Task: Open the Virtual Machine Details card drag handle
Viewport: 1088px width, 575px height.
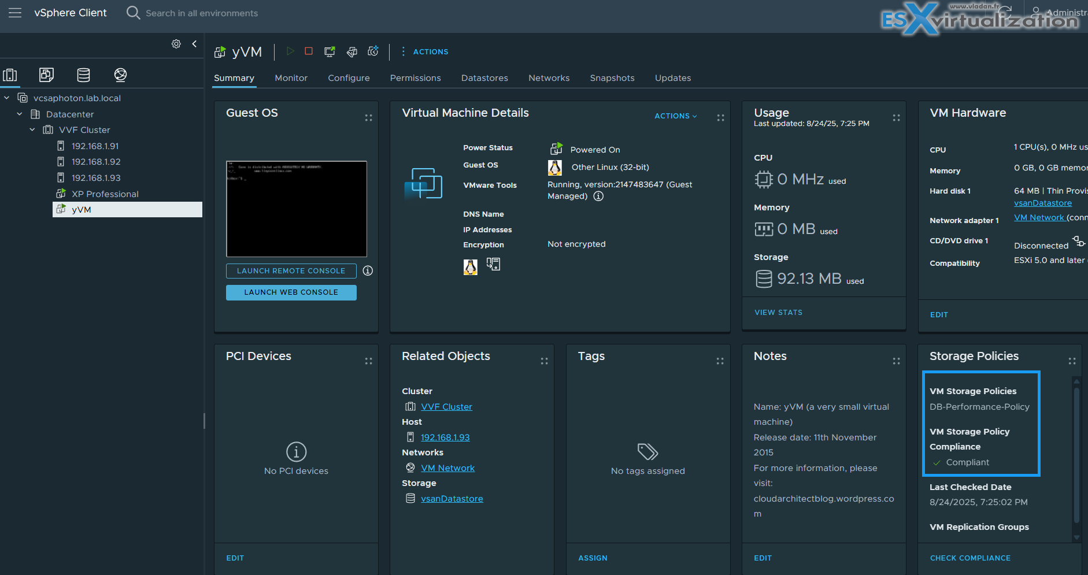Action: (720, 118)
